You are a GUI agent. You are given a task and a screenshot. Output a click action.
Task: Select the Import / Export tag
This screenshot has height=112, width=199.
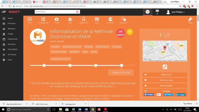click(x=102, y=47)
